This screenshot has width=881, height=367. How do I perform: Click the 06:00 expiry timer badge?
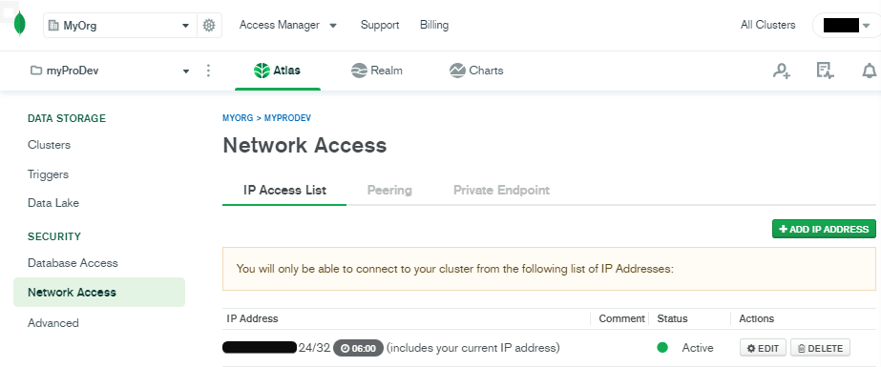click(359, 348)
